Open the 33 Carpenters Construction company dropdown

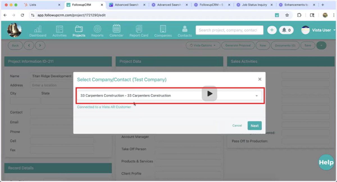[x=169, y=96]
